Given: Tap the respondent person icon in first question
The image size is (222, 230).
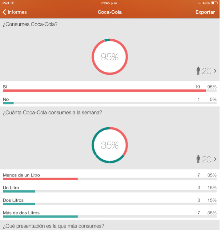Looking at the screenshot, I should coord(198,71).
